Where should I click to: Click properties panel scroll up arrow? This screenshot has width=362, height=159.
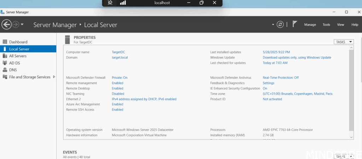point(351,48)
